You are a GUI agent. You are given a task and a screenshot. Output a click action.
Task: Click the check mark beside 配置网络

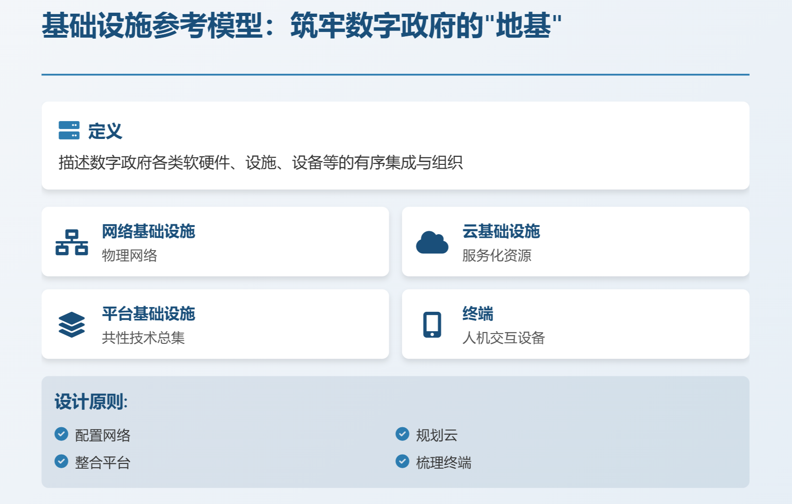click(61, 434)
